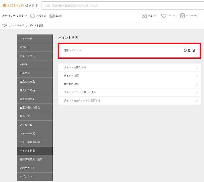
Task: Click the チェック checkmark icon
Action: click(145, 16)
